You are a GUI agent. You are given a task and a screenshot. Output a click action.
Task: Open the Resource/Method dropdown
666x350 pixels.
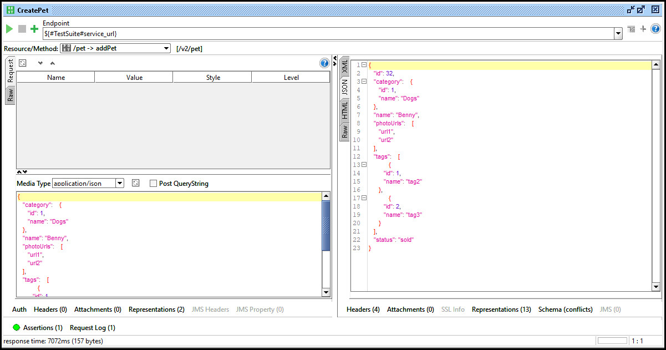[x=166, y=48]
